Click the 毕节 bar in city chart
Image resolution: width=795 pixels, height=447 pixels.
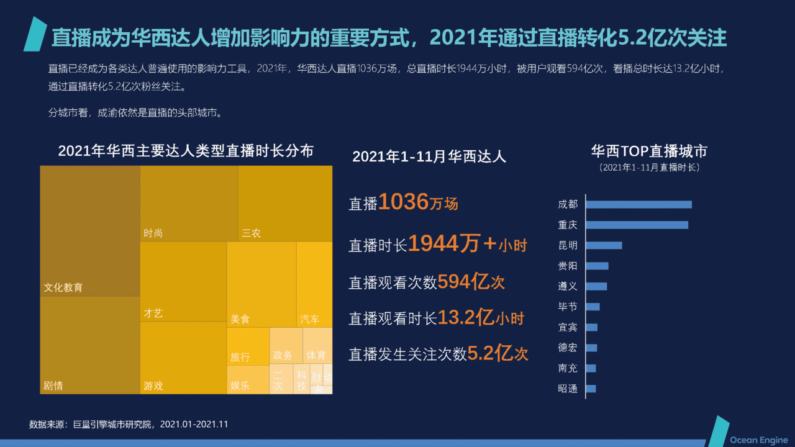pyautogui.click(x=593, y=307)
